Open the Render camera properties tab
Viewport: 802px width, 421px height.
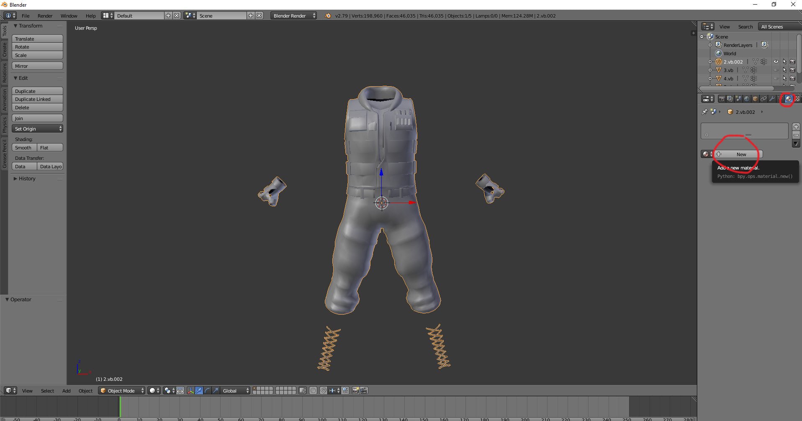pyautogui.click(x=722, y=99)
